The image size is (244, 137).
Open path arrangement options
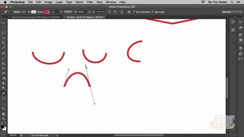coord(122,12)
